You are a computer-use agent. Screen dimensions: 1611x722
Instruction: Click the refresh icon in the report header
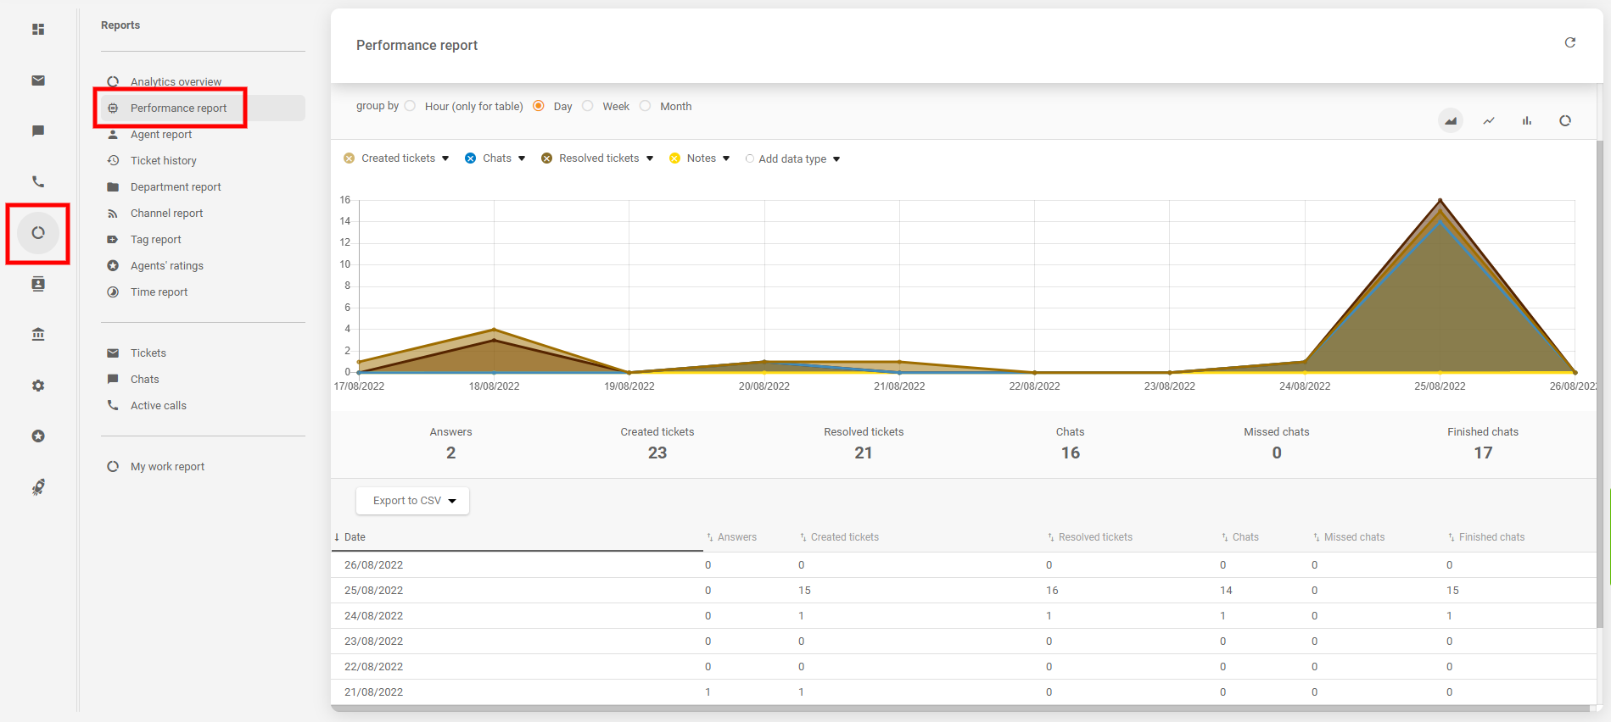[x=1569, y=42]
